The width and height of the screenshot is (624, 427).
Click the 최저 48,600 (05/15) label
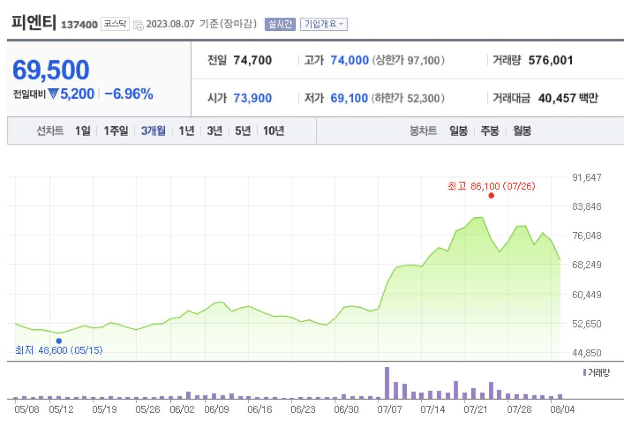[59, 351]
